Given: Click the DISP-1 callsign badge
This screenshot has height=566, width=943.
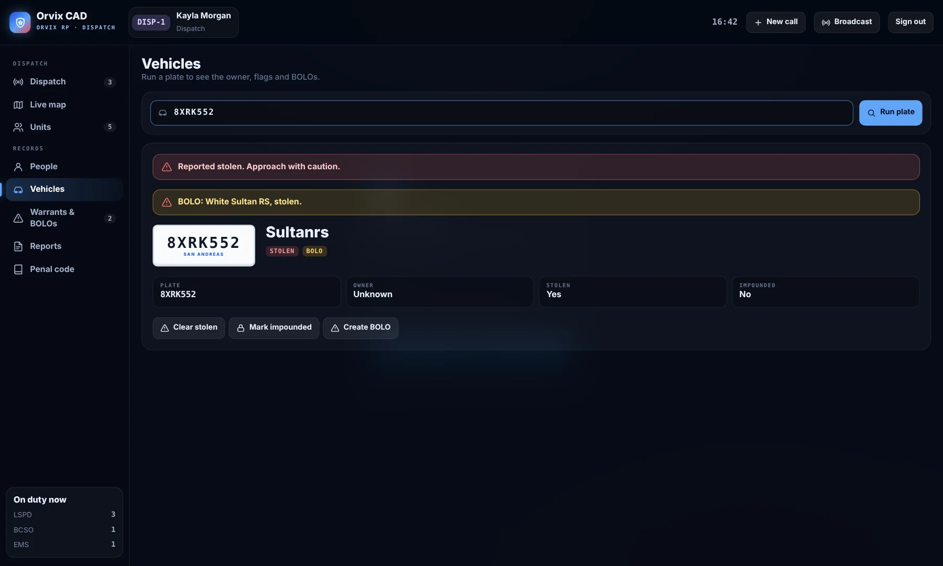Looking at the screenshot, I should coord(151,23).
